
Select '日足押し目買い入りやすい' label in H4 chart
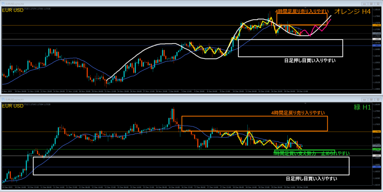310,60
